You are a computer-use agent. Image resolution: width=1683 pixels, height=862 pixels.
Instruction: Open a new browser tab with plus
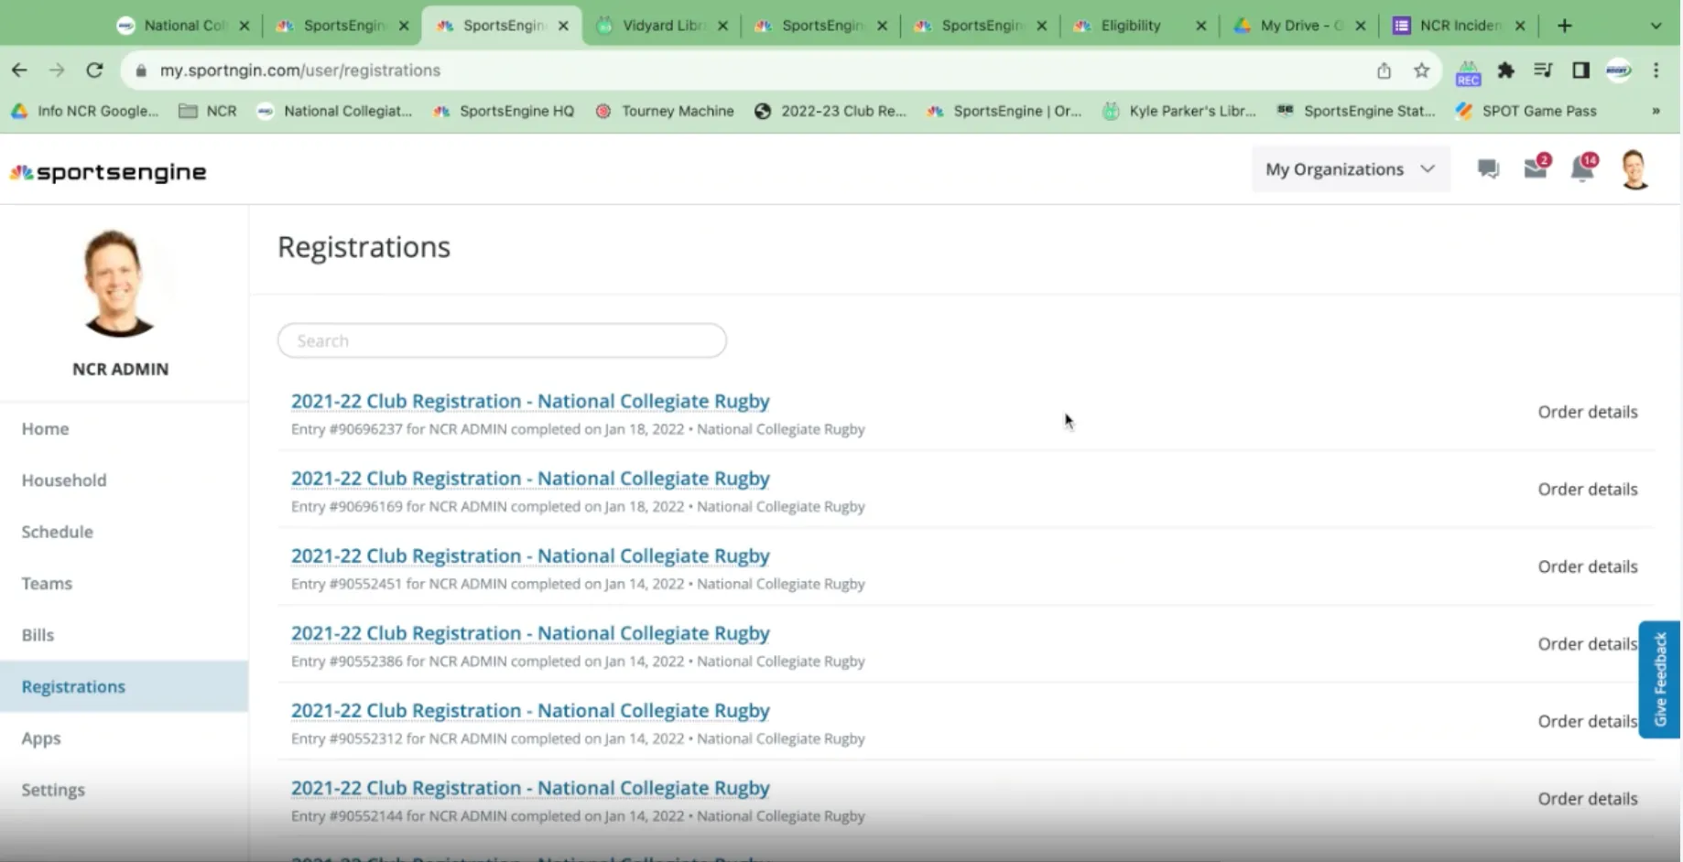tap(1565, 26)
